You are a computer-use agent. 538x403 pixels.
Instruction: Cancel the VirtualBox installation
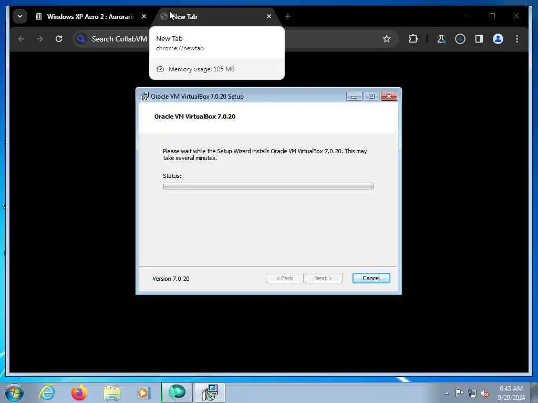coord(371,278)
